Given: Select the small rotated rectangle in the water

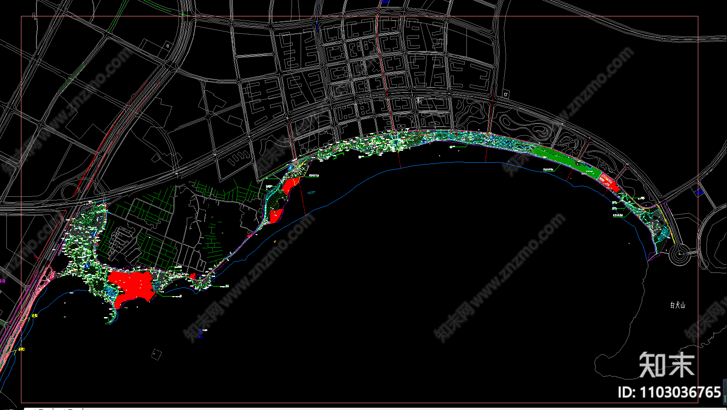Looking at the screenshot, I should coord(156,354).
